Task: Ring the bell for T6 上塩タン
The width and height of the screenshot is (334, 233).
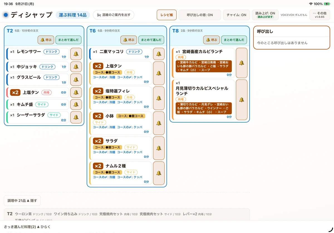Action: 159,73
